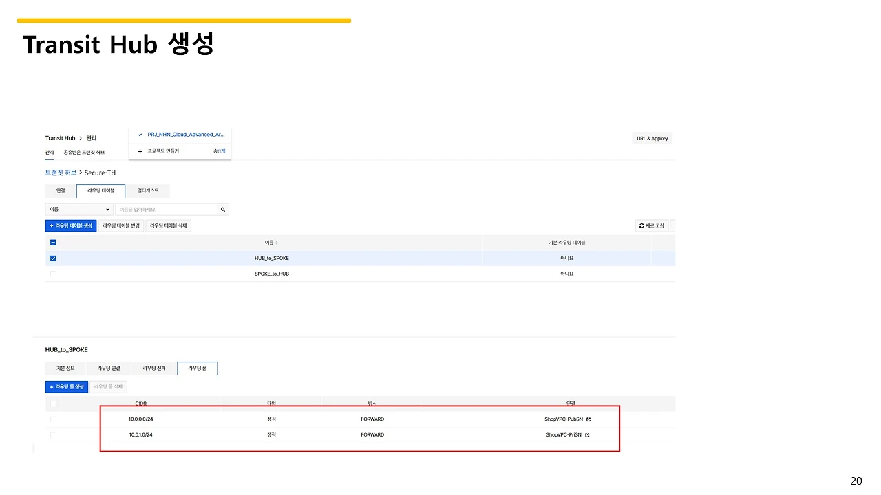Click the 라우팅 테이블 삭제 button
Viewport: 881px width, 495px height.
coord(168,225)
